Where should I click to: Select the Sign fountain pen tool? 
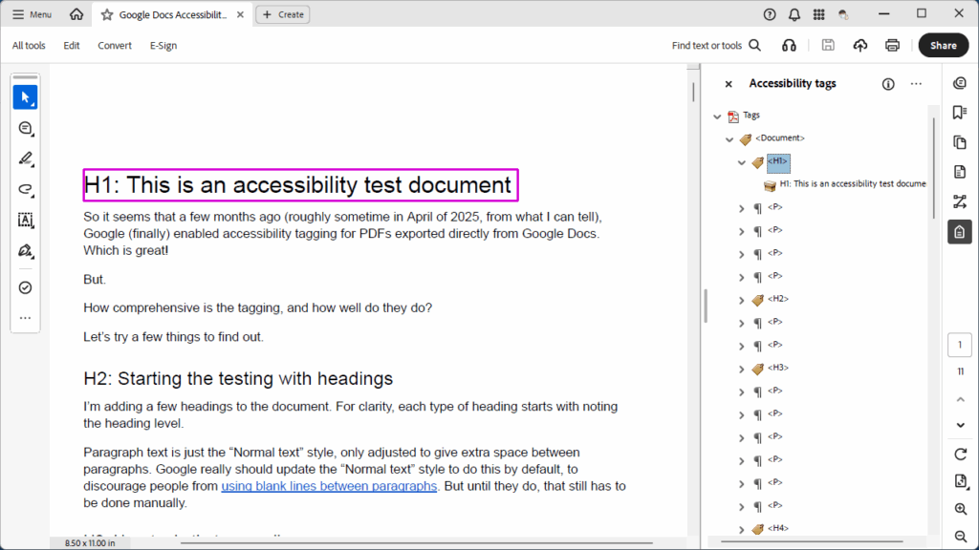pyautogui.click(x=26, y=251)
